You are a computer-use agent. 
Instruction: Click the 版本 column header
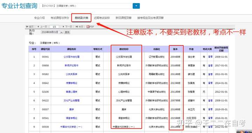(x=175, y=49)
